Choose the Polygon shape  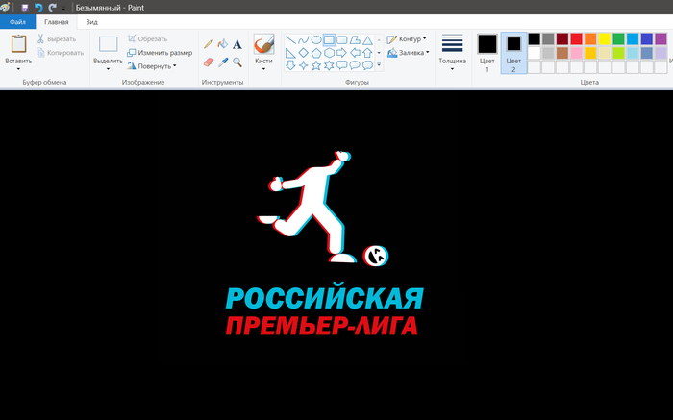(x=355, y=40)
